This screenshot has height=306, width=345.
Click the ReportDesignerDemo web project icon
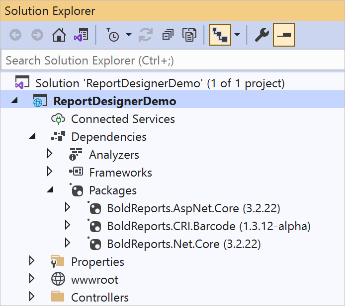click(x=40, y=101)
